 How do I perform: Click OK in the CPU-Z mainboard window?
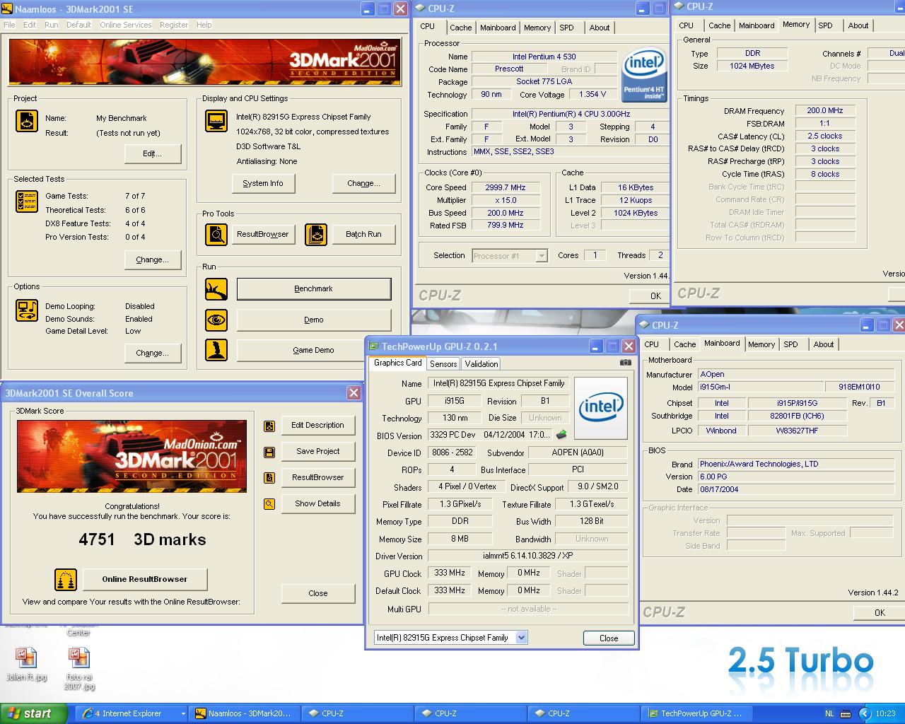click(x=880, y=612)
